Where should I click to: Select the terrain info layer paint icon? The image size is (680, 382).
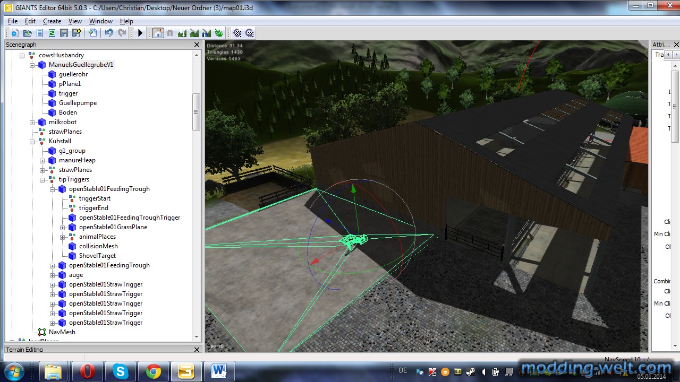[206, 33]
